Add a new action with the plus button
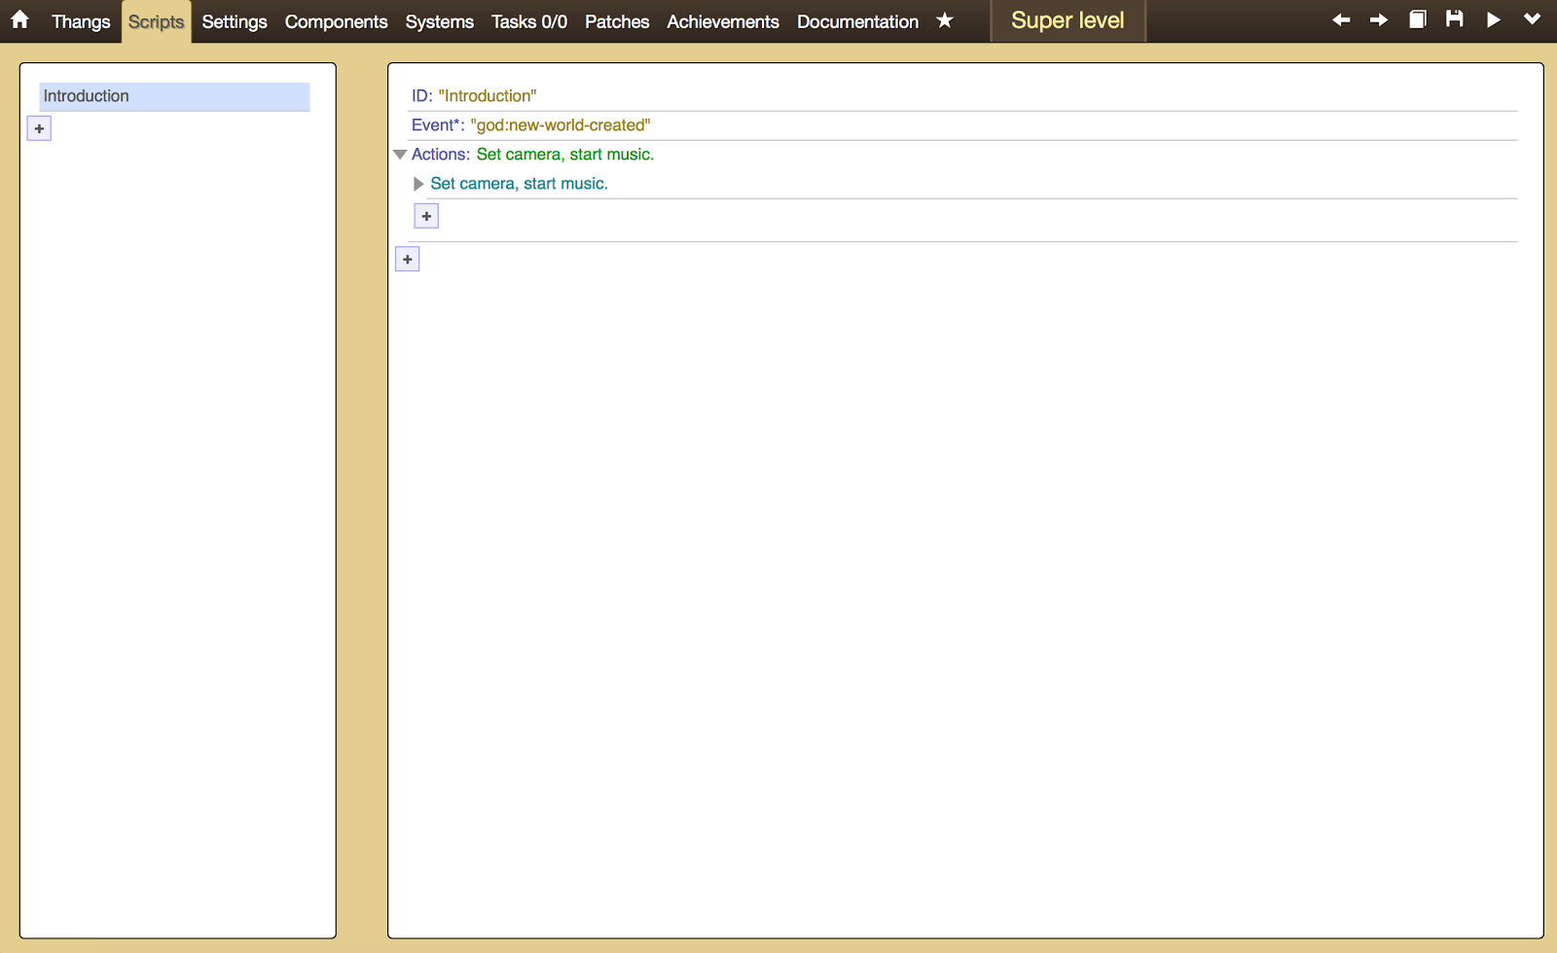The height and width of the screenshot is (953, 1557). (x=426, y=216)
